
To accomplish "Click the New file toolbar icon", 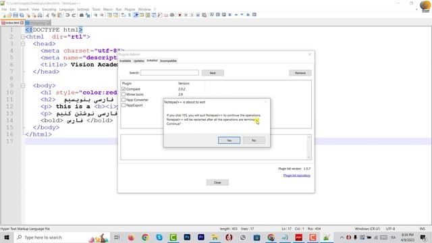I will click(4, 15).
